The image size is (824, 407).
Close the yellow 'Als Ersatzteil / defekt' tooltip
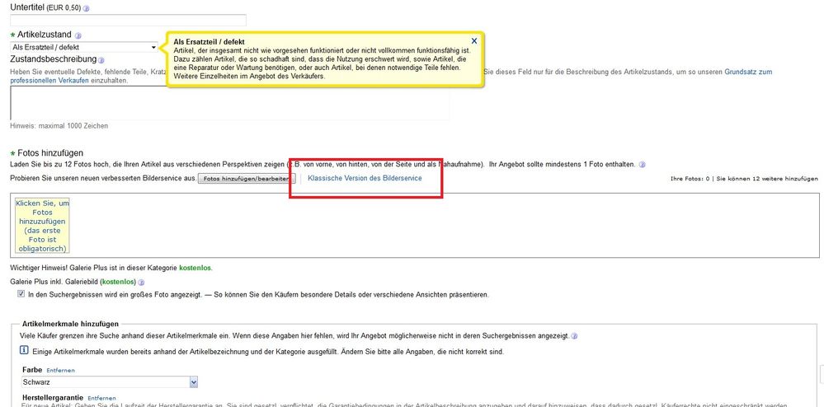[474, 40]
